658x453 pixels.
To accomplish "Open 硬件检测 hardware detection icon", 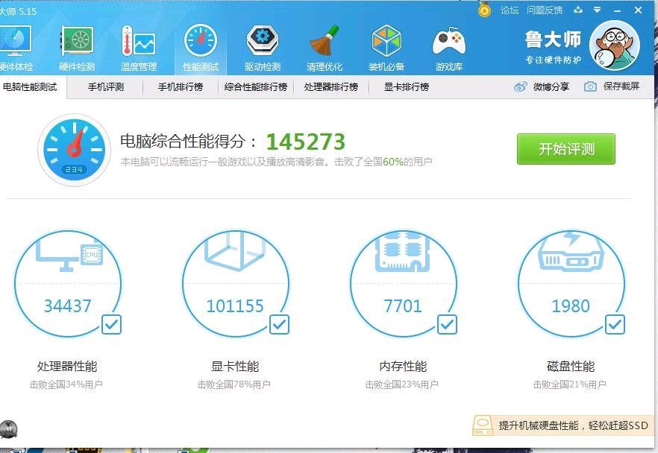I will coord(78,41).
